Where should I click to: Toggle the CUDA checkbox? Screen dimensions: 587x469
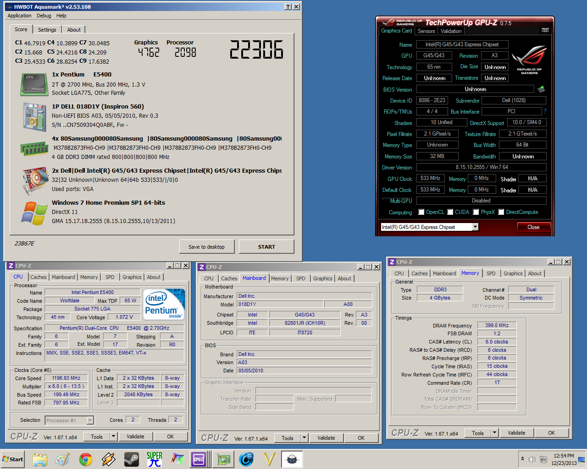[450, 212]
